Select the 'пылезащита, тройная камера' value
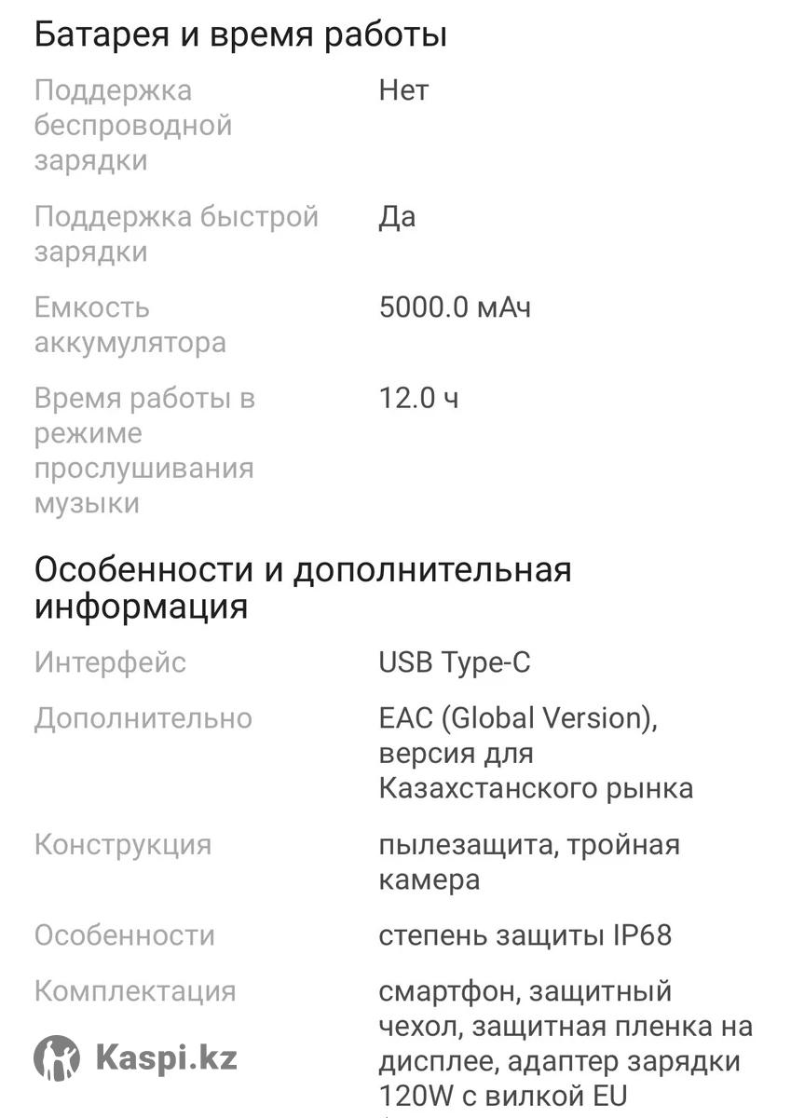Screen dimensions: 791x1118 (x=529, y=862)
